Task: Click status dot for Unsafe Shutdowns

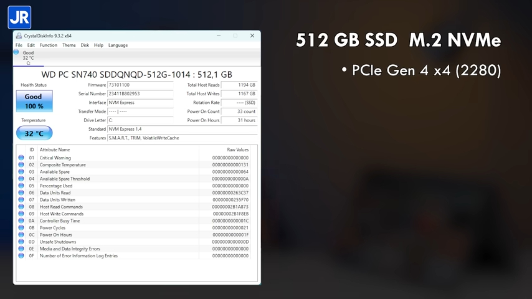Action: tap(21, 242)
